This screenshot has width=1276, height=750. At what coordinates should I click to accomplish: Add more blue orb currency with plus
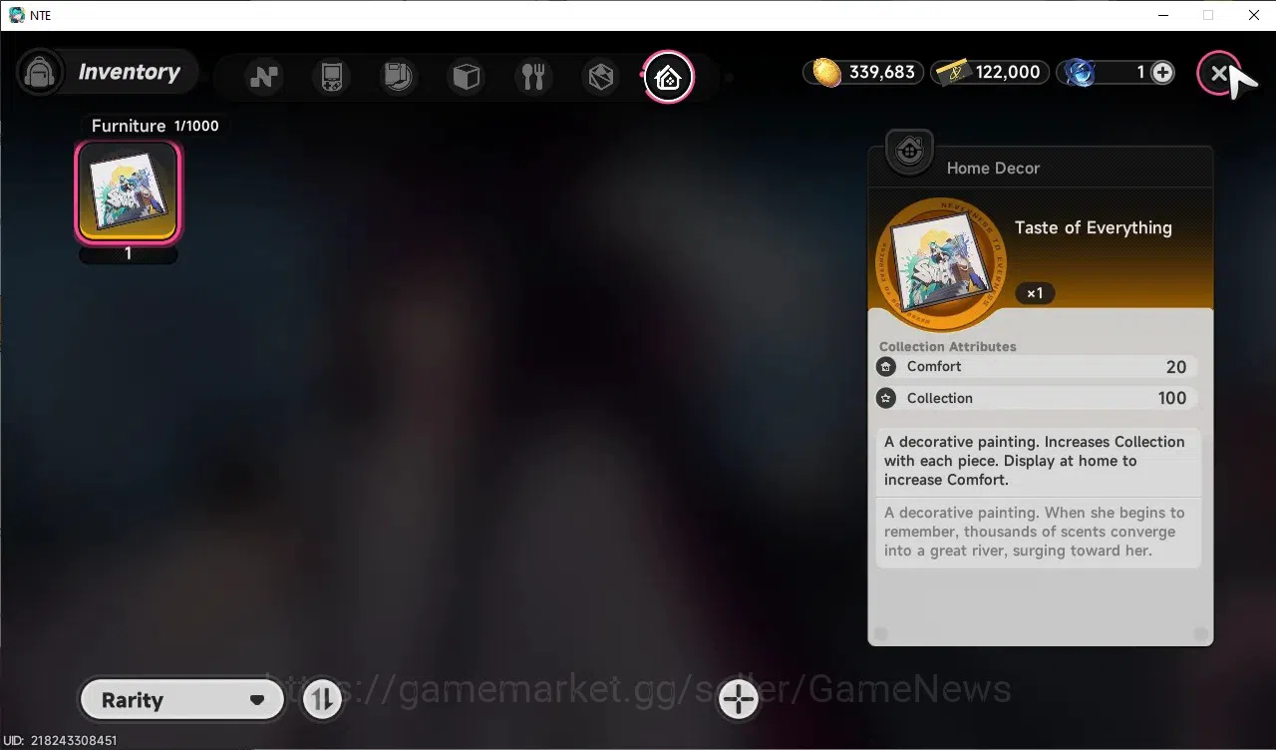point(1162,72)
